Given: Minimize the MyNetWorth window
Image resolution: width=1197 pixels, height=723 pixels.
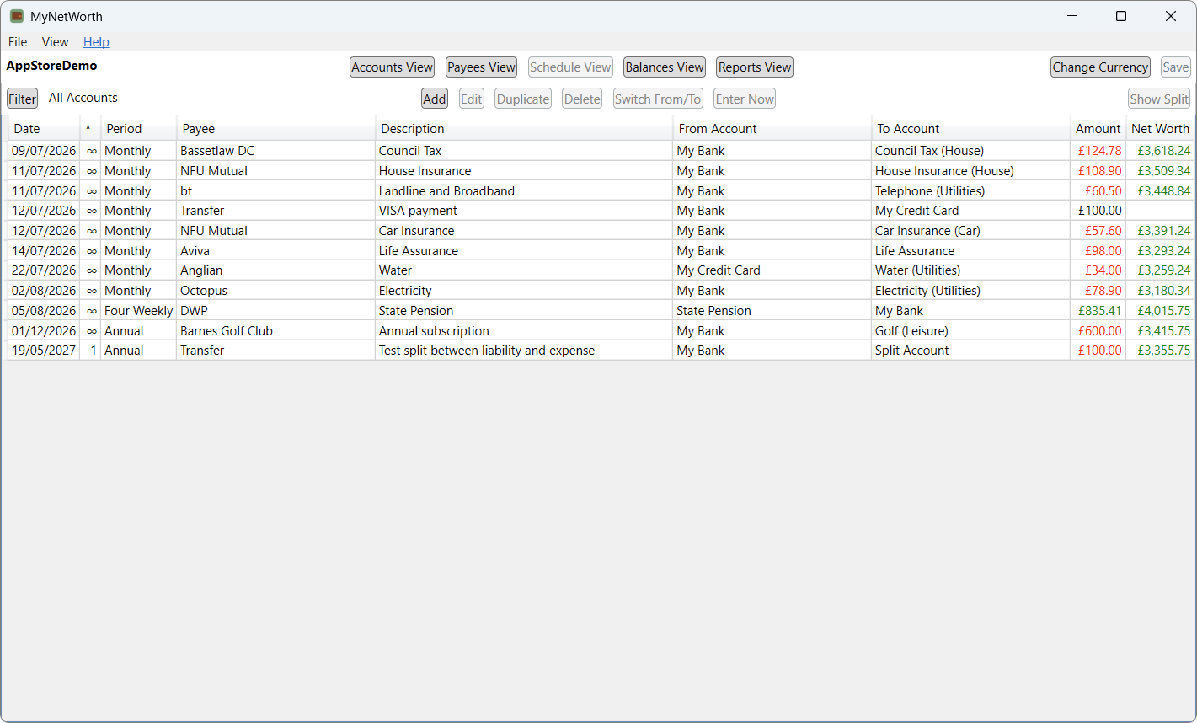Looking at the screenshot, I should tap(1072, 16).
